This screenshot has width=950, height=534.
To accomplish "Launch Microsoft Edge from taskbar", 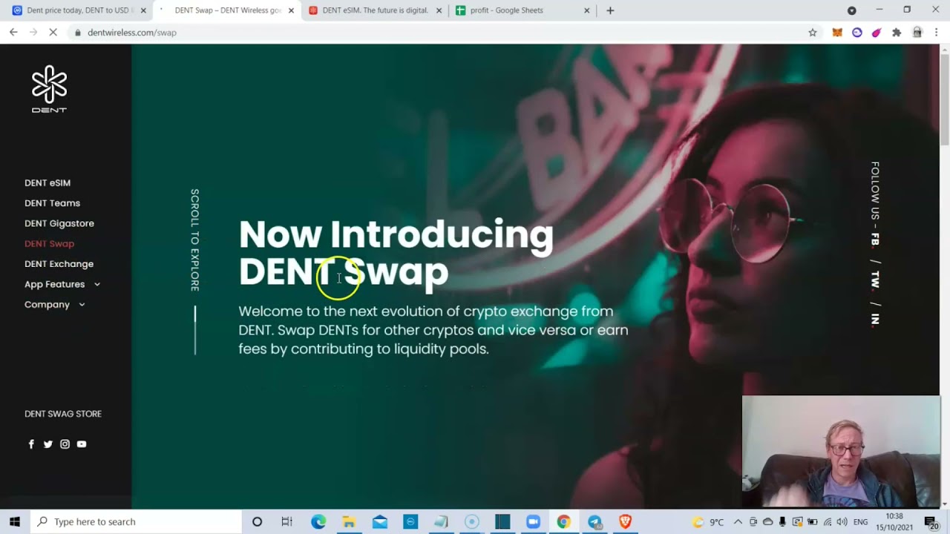I will click(x=318, y=521).
